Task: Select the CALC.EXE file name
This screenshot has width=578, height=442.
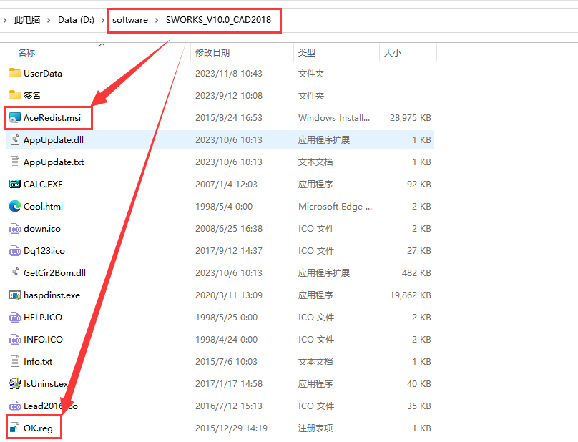Action: 43,185
